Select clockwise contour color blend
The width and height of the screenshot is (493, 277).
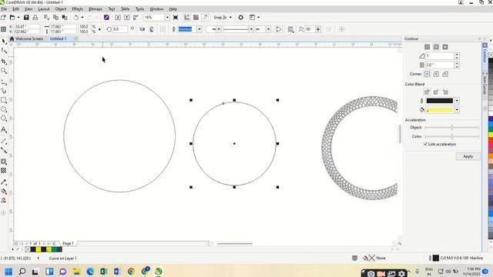coord(436,92)
